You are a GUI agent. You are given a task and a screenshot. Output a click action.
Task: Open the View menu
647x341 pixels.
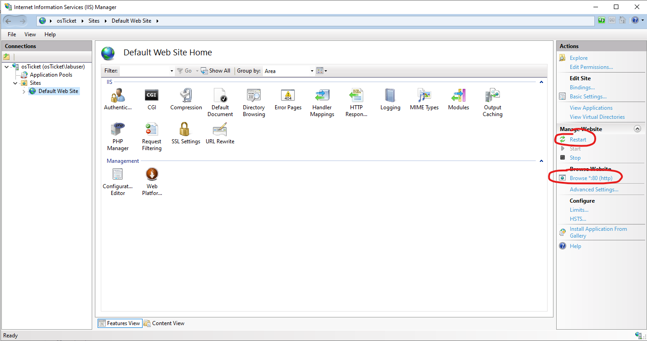coord(30,34)
